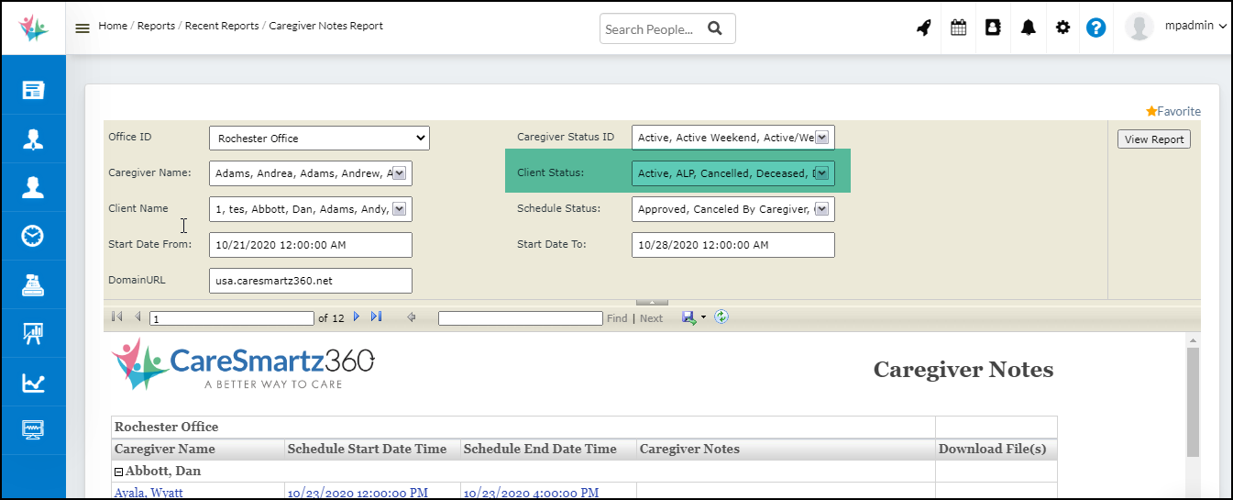Navigate to Recent Reports breadcrumb
Image resolution: width=1233 pixels, height=500 pixels.
(222, 26)
